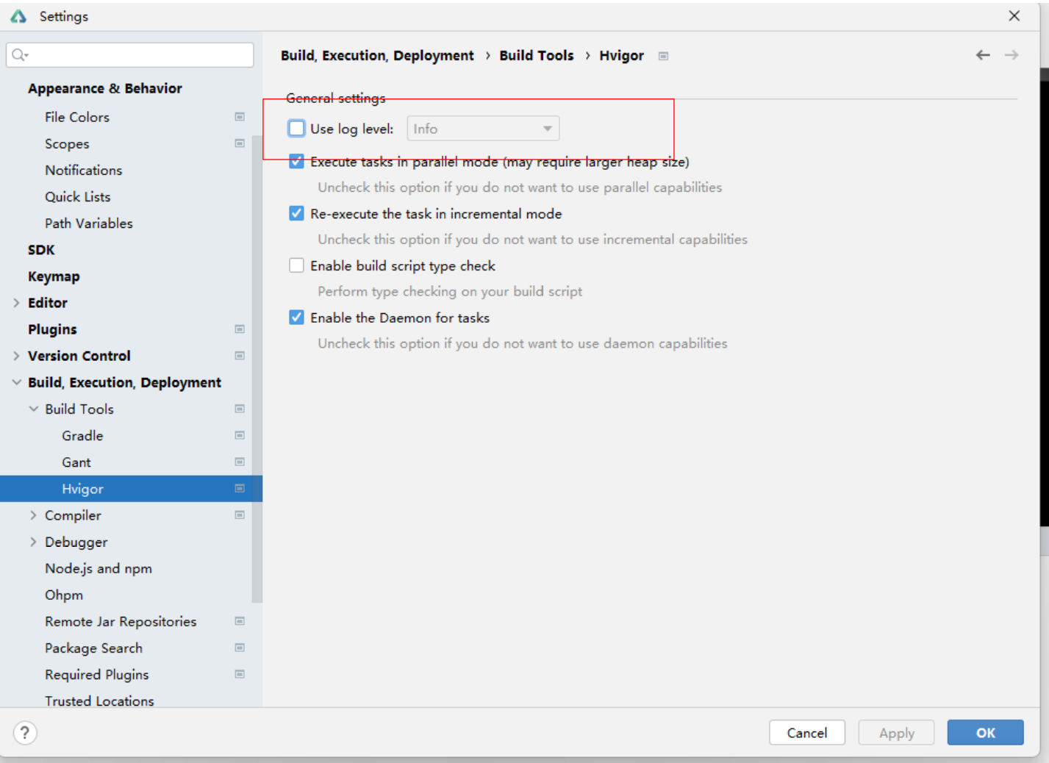The height and width of the screenshot is (763, 1049).
Task: Click the project icon on Version Control row
Action: tap(240, 356)
